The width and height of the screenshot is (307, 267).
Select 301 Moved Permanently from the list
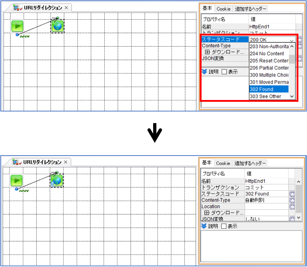[269, 82]
